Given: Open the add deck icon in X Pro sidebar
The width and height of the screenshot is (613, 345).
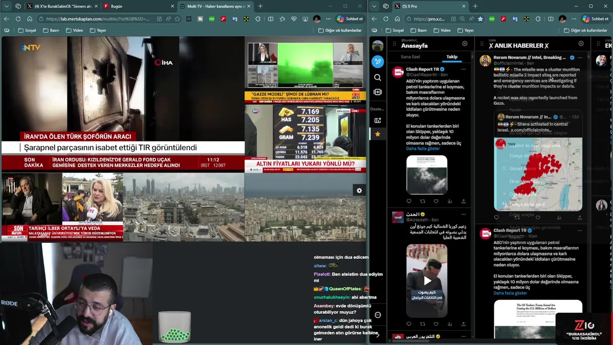Looking at the screenshot, I should (x=378, y=120).
